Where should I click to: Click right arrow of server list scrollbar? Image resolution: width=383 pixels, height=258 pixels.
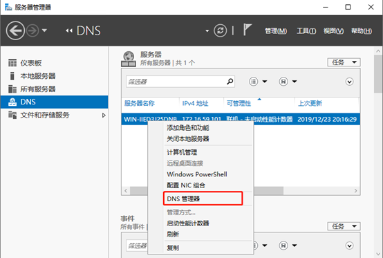click(x=355, y=191)
